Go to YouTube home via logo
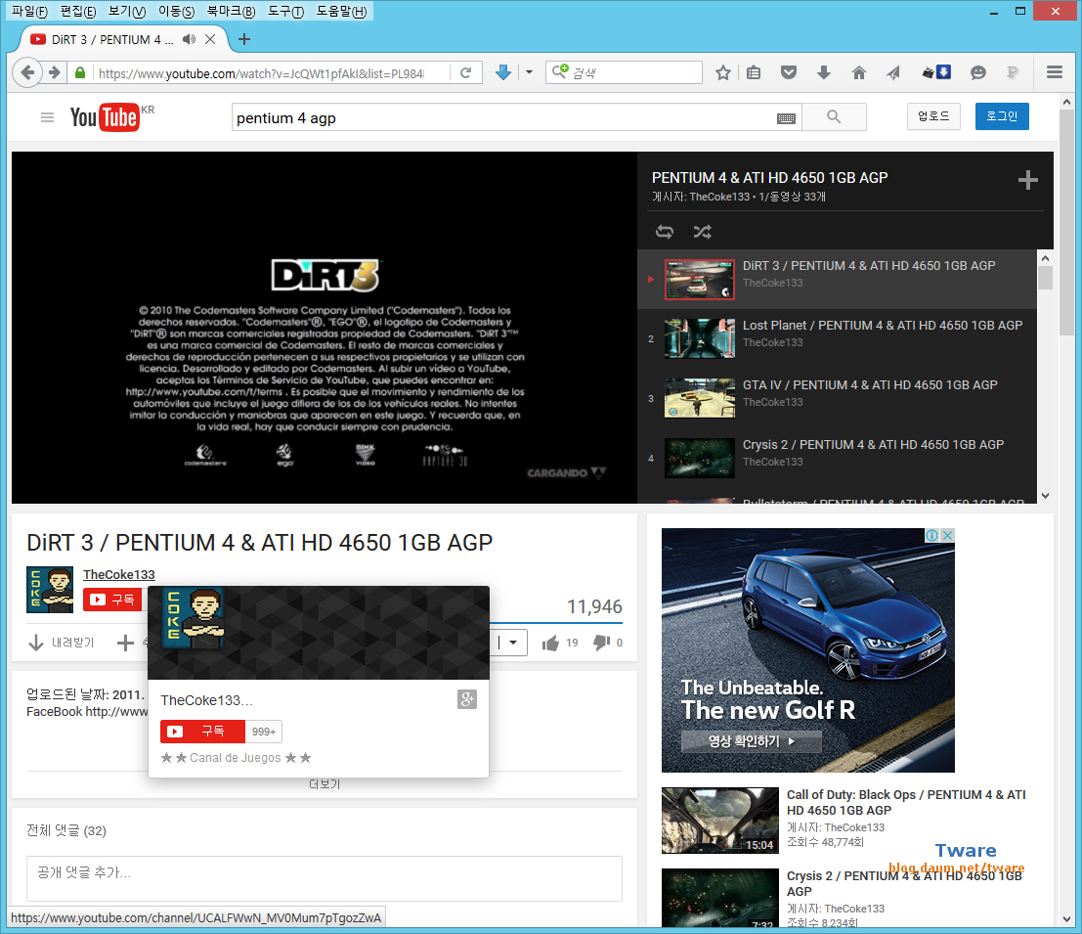 point(105,117)
